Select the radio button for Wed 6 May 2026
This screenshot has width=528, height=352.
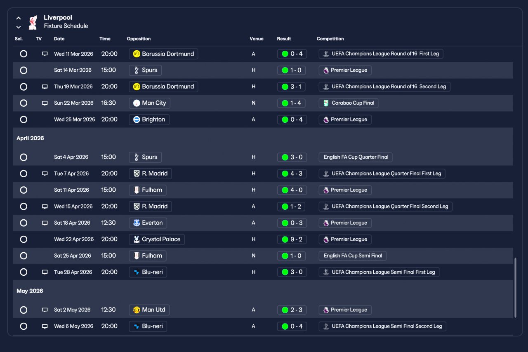click(24, 327)
